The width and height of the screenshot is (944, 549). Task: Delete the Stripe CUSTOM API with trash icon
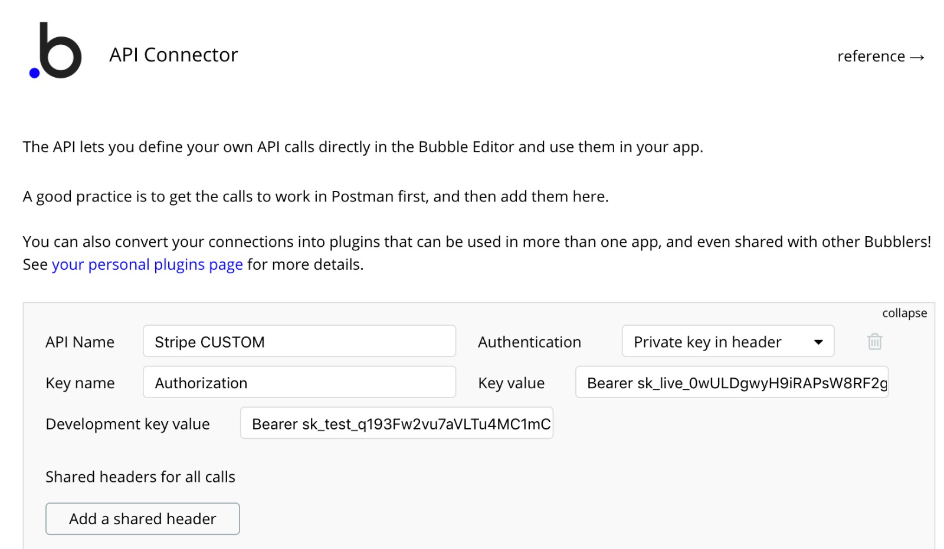click(x=874, y=341)
